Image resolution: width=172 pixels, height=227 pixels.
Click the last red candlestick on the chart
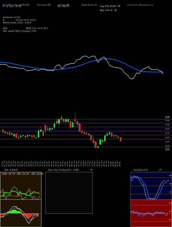click(121, 139)
